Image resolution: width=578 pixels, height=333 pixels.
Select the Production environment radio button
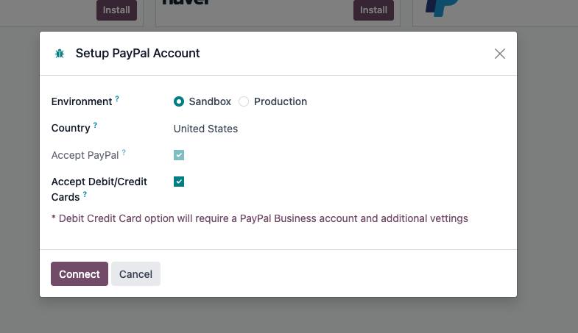[x=244, y=101]
